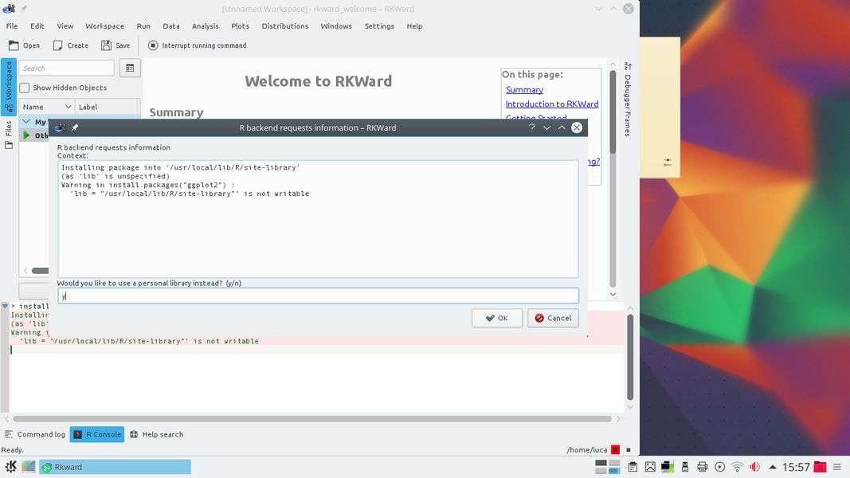
Task: Follow the Introduction to RKWard link
Action: point(551,104)
